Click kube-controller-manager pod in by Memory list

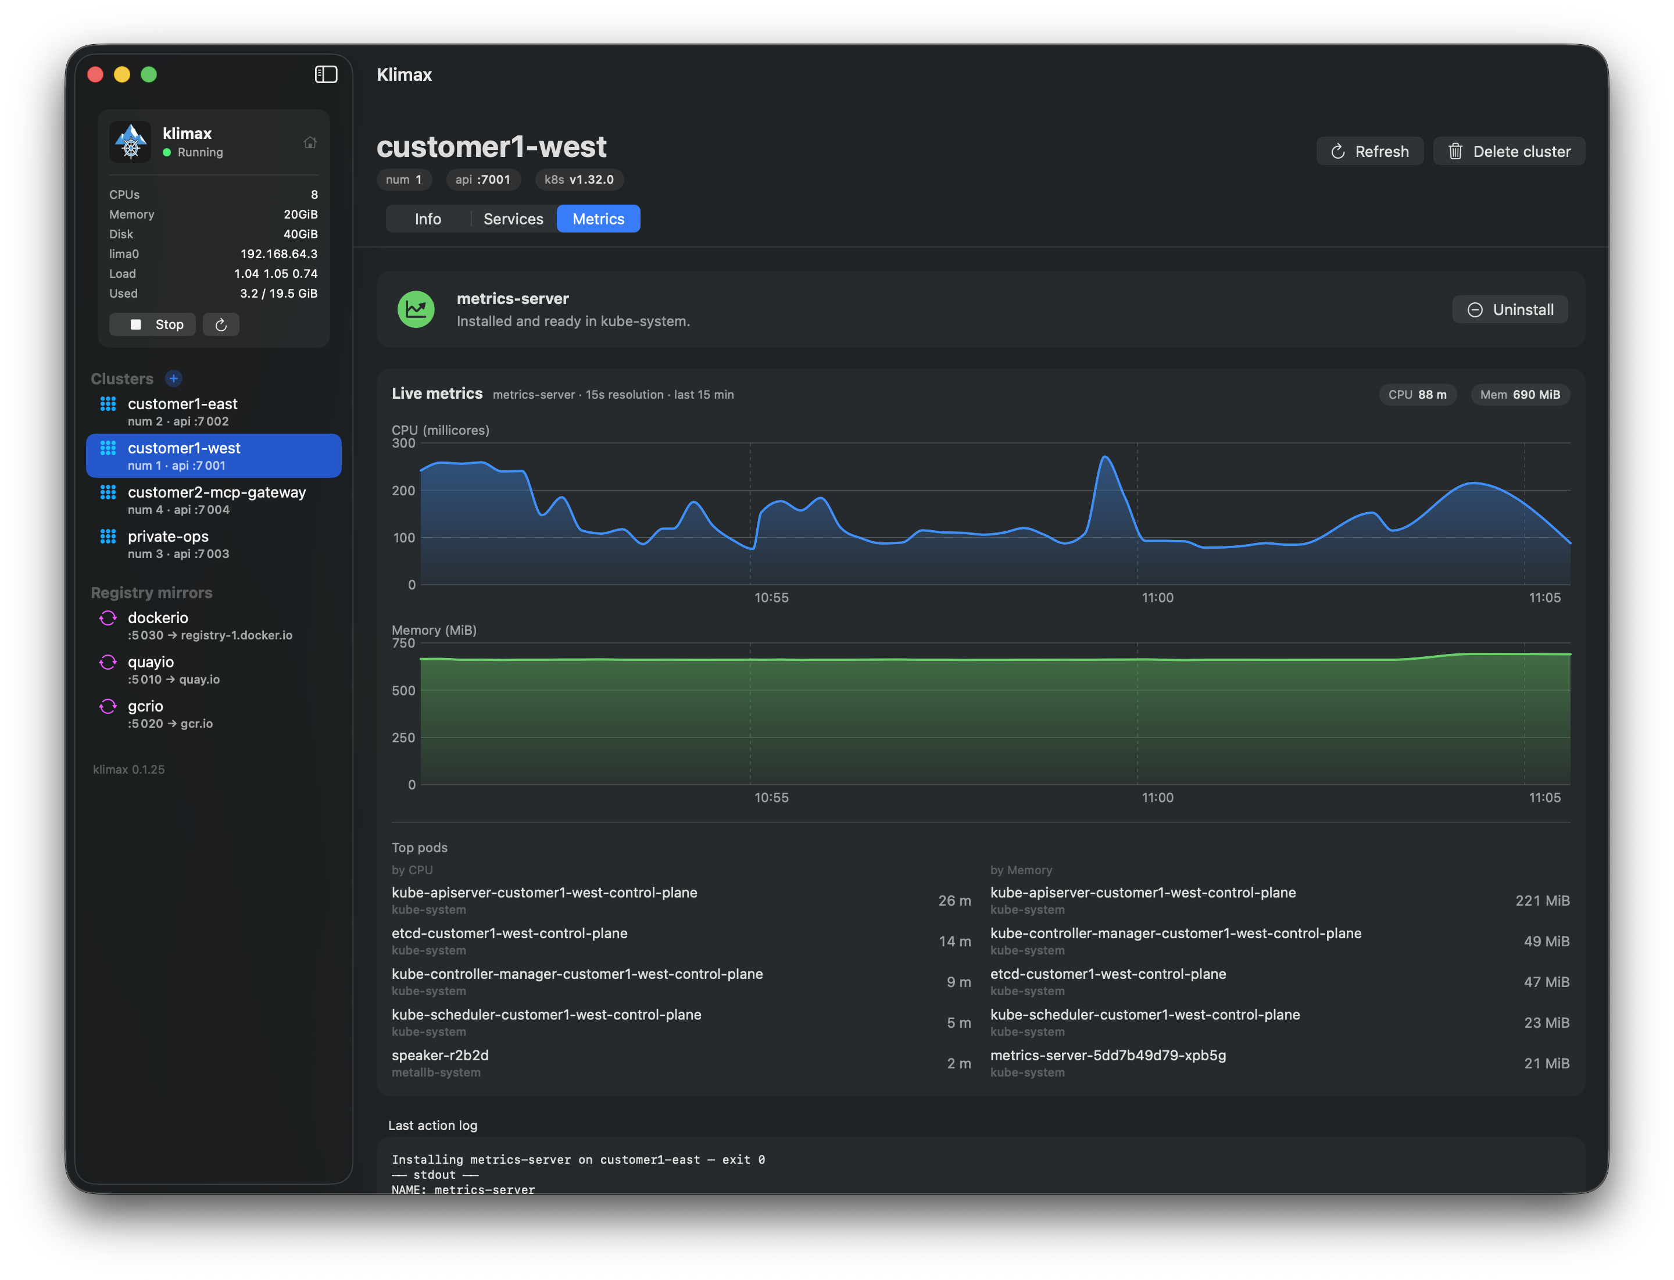[x=1280, y=941]
